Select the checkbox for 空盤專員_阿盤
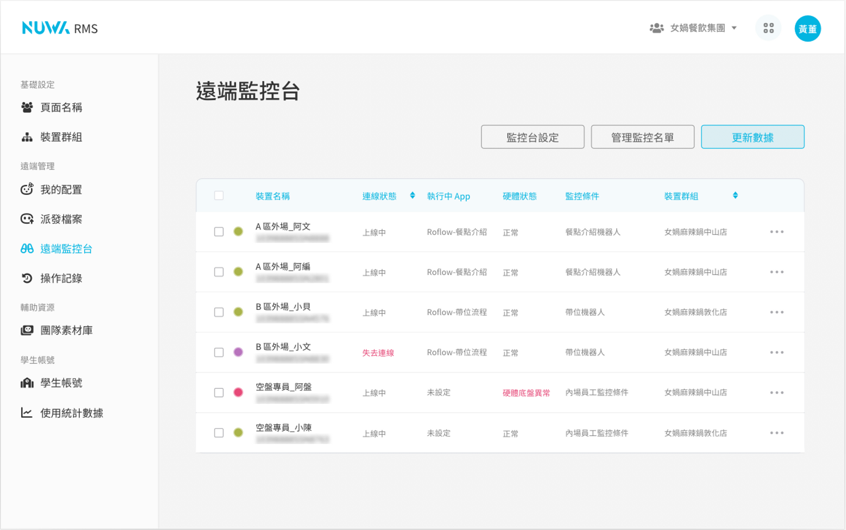Screen dimensions: 846x530 tap(219, 393)
